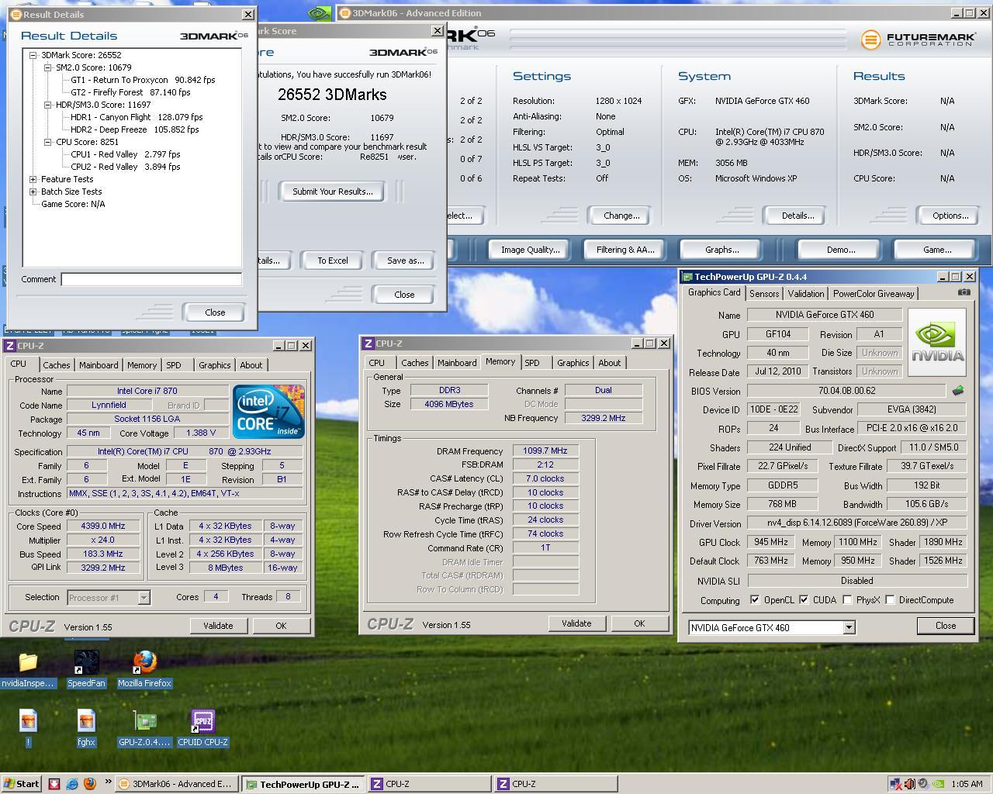This screenshot has width=993, height=794.
Task: Click the red download icon in quick launch
Action: pos(54,784)
